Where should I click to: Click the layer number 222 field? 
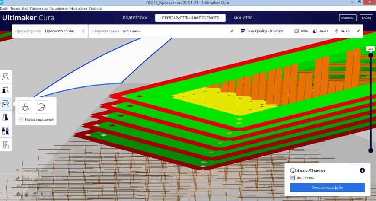click(x=371, y=49)
